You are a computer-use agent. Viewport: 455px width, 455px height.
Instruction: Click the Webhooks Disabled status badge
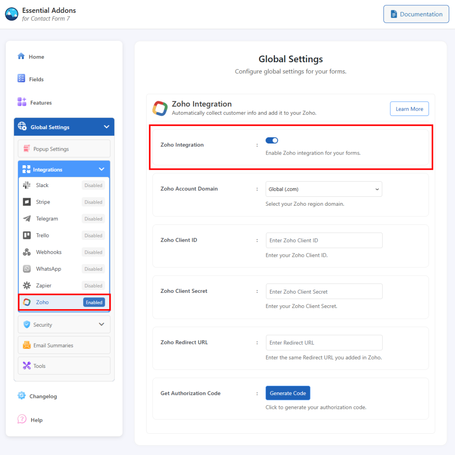tap(93, 252)
